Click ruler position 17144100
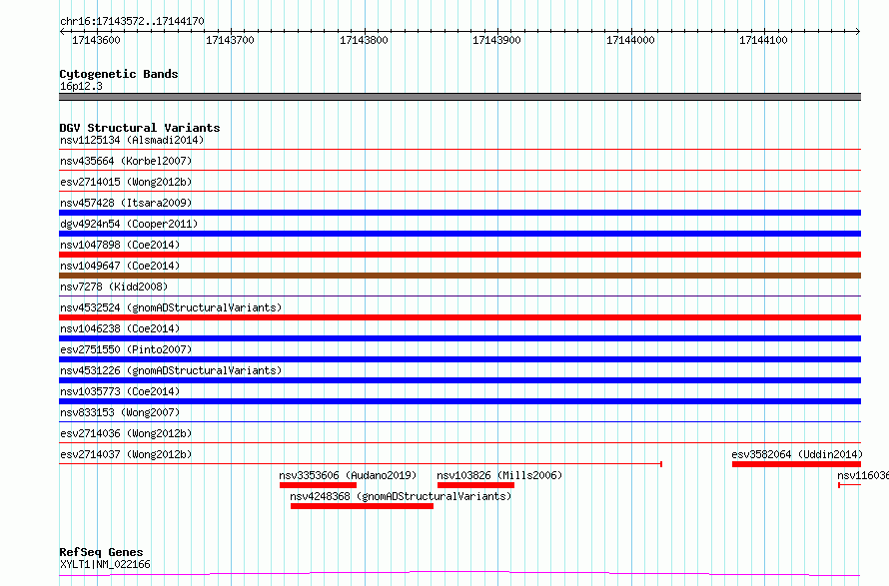Viewport: 889px width, 586px height. (x=763, y=40)
